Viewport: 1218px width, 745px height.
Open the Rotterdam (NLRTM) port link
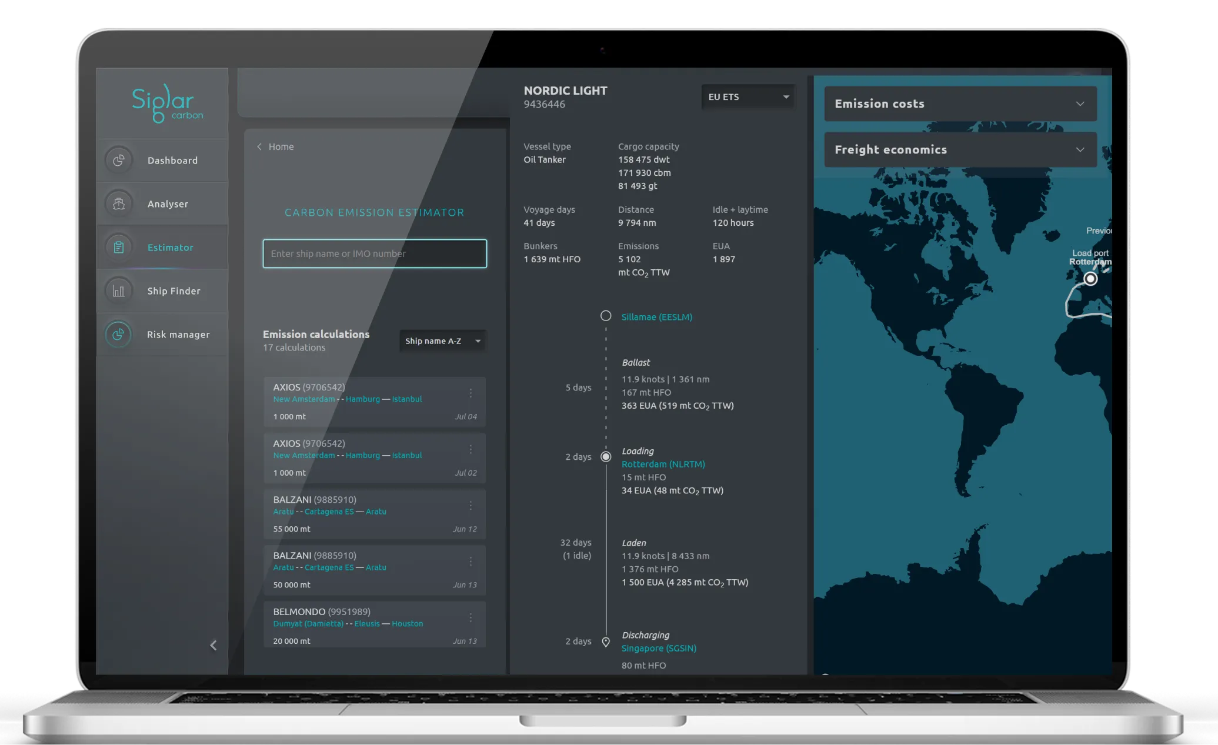(x=663, y=464)
